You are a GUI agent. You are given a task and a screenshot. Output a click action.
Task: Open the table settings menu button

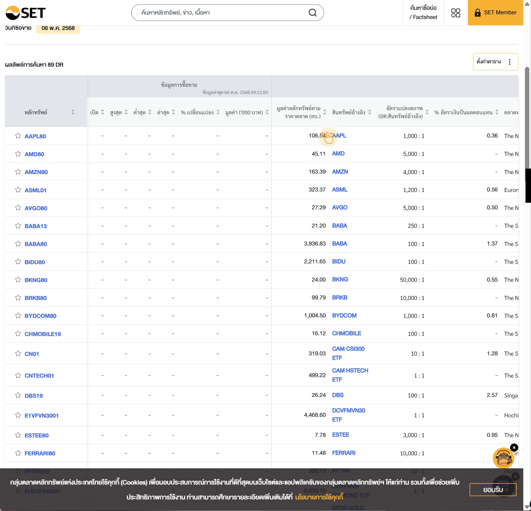[x=495, y=62]
